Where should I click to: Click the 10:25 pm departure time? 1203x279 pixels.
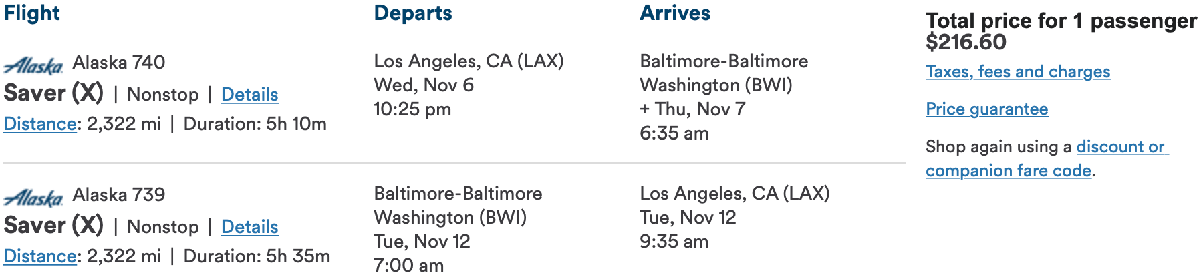pyautogui.click(x=412, y=109)
